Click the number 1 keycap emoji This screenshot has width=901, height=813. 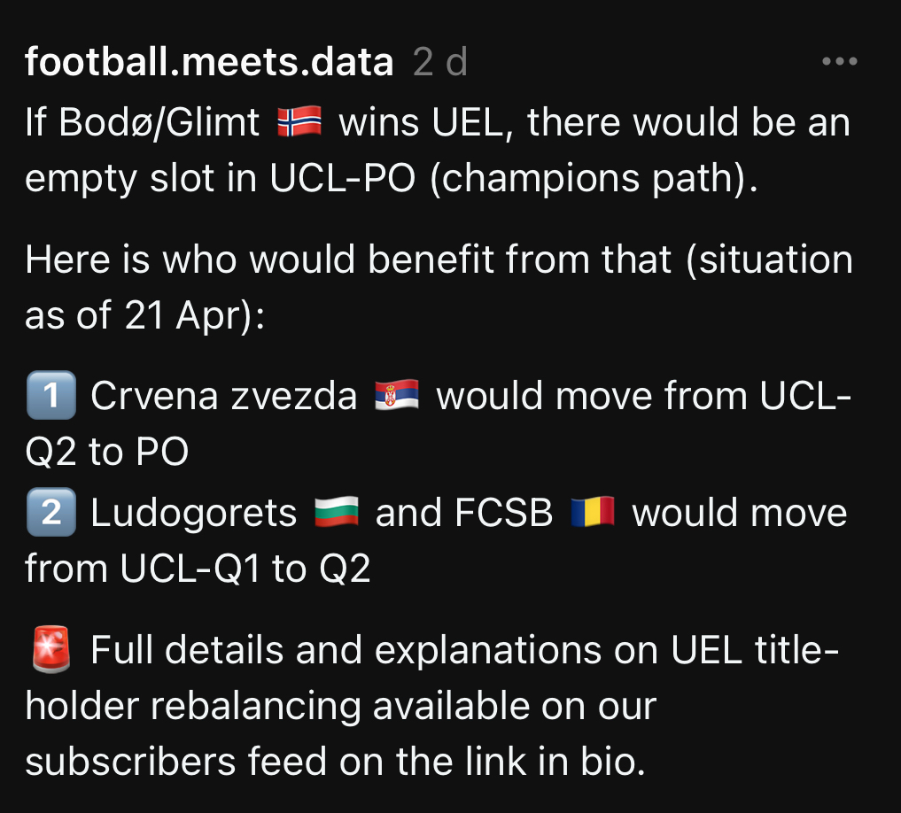tap(51, 396)
